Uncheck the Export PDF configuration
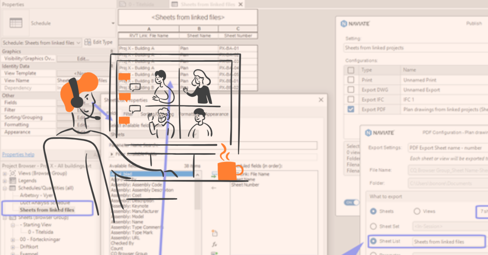 (x=351, y=109)
